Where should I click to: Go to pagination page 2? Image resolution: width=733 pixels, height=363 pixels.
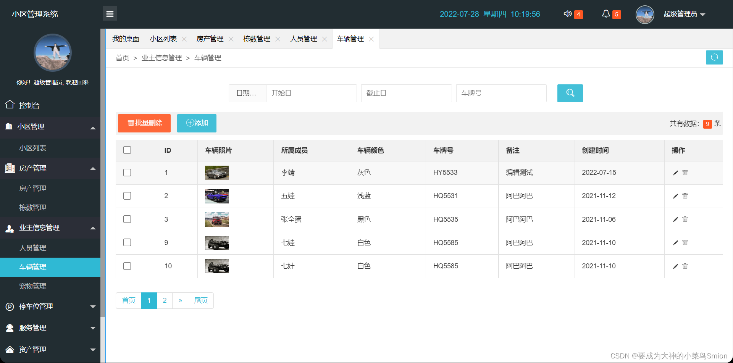click(165, 301)
